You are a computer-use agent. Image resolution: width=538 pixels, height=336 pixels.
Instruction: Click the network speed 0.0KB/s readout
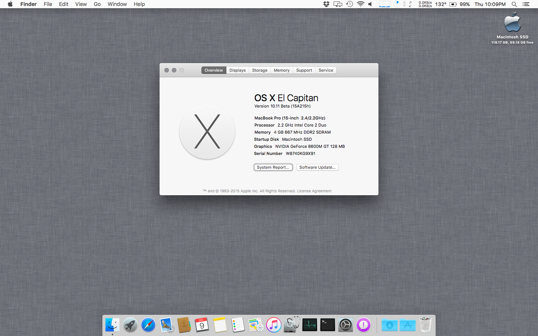click(x=425, y=4)
